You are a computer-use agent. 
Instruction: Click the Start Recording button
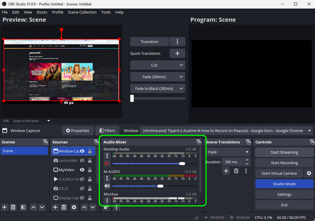pos(284,163)
